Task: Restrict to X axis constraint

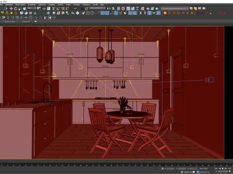Action: pos(140,13)
